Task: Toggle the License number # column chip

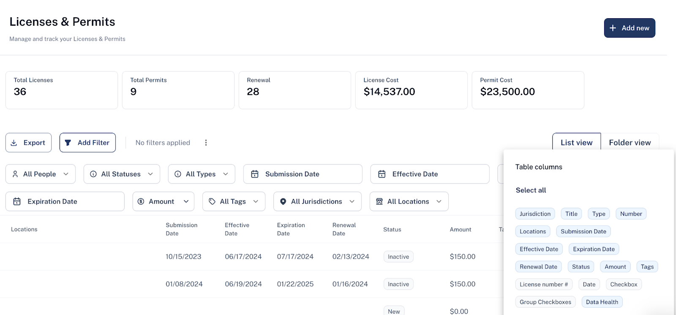Action: pyautogui.click(x=544, y=285)
